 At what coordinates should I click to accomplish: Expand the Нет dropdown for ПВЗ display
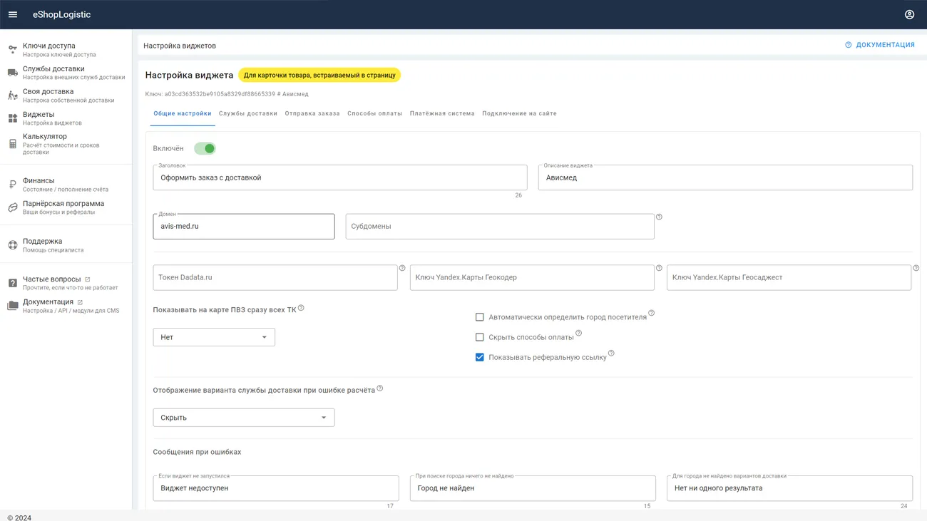click(214, 337)
